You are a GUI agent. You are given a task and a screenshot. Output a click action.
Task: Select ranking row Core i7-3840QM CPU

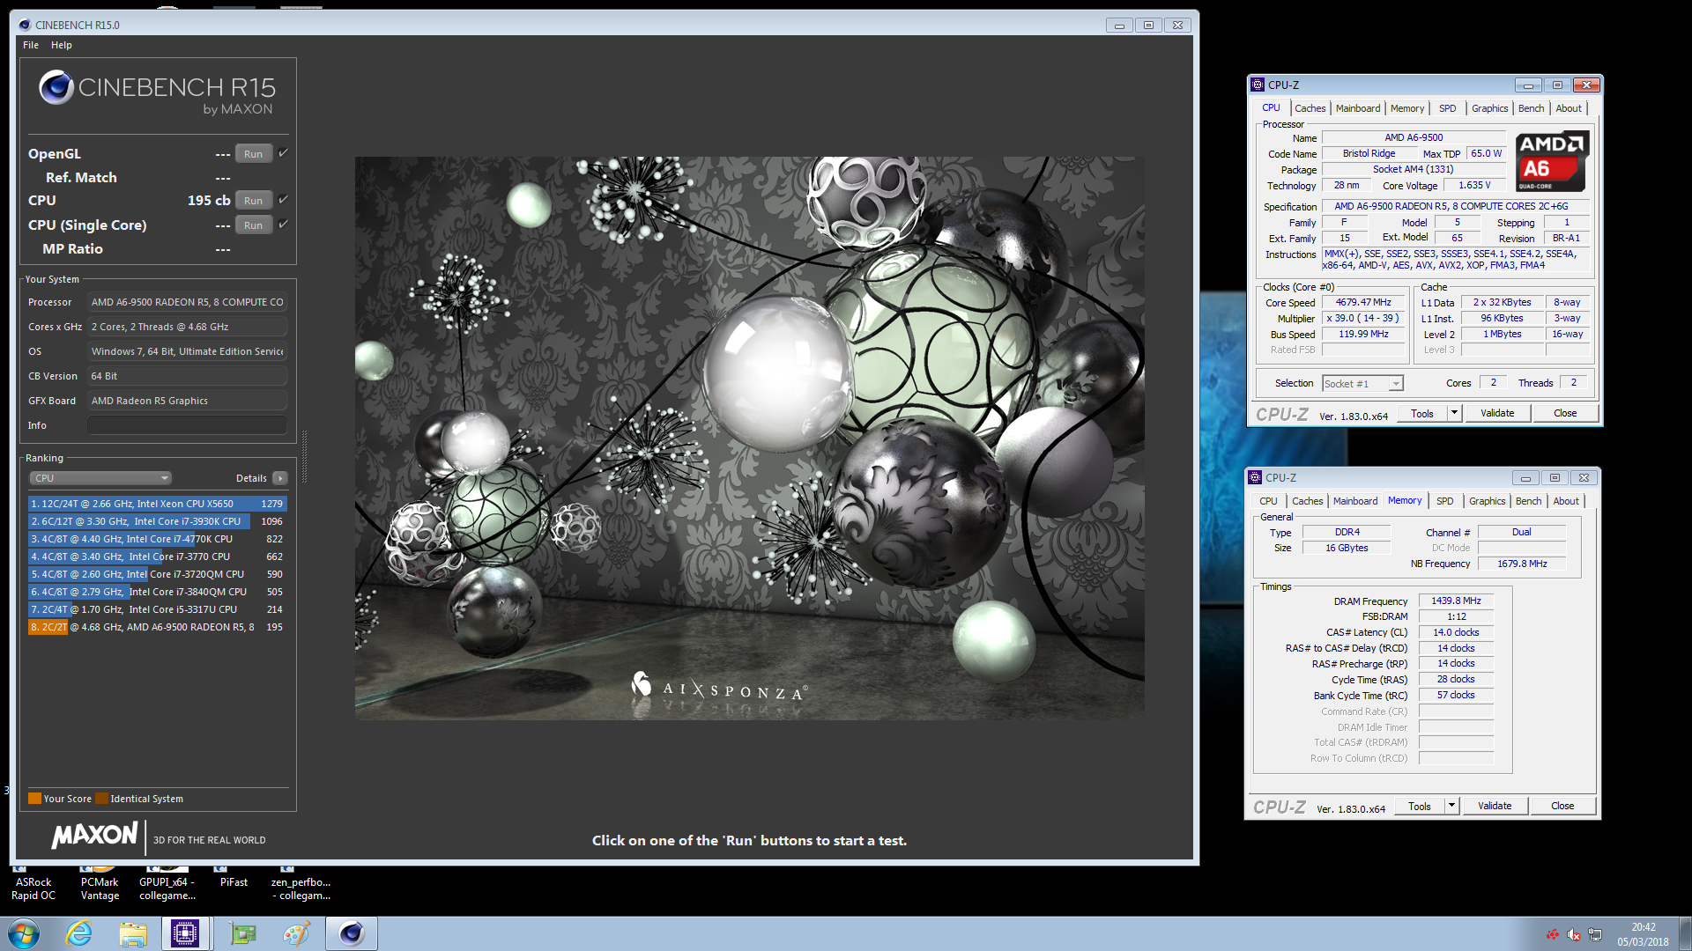tap(157, 592)
